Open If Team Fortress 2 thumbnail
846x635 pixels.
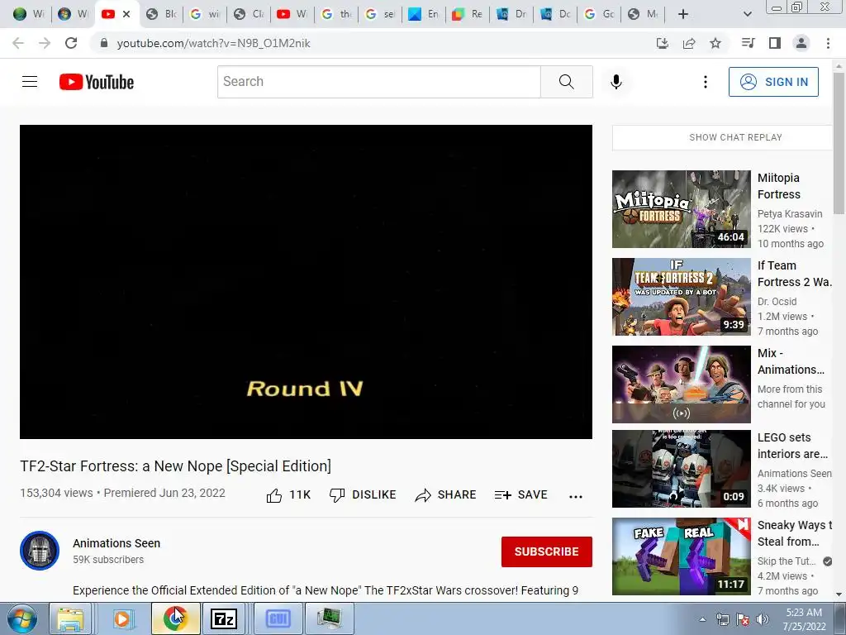[681, 297]
